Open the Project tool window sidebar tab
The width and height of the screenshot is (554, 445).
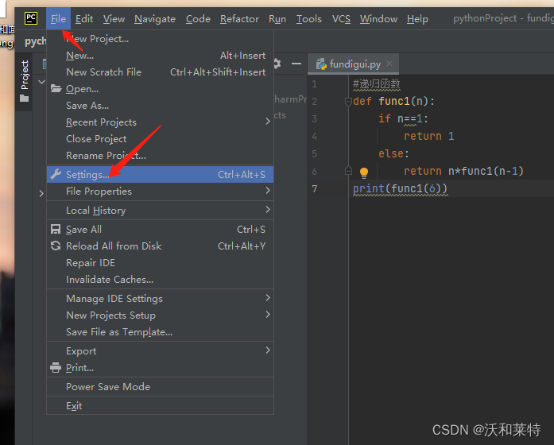click(x=24, y=81)
